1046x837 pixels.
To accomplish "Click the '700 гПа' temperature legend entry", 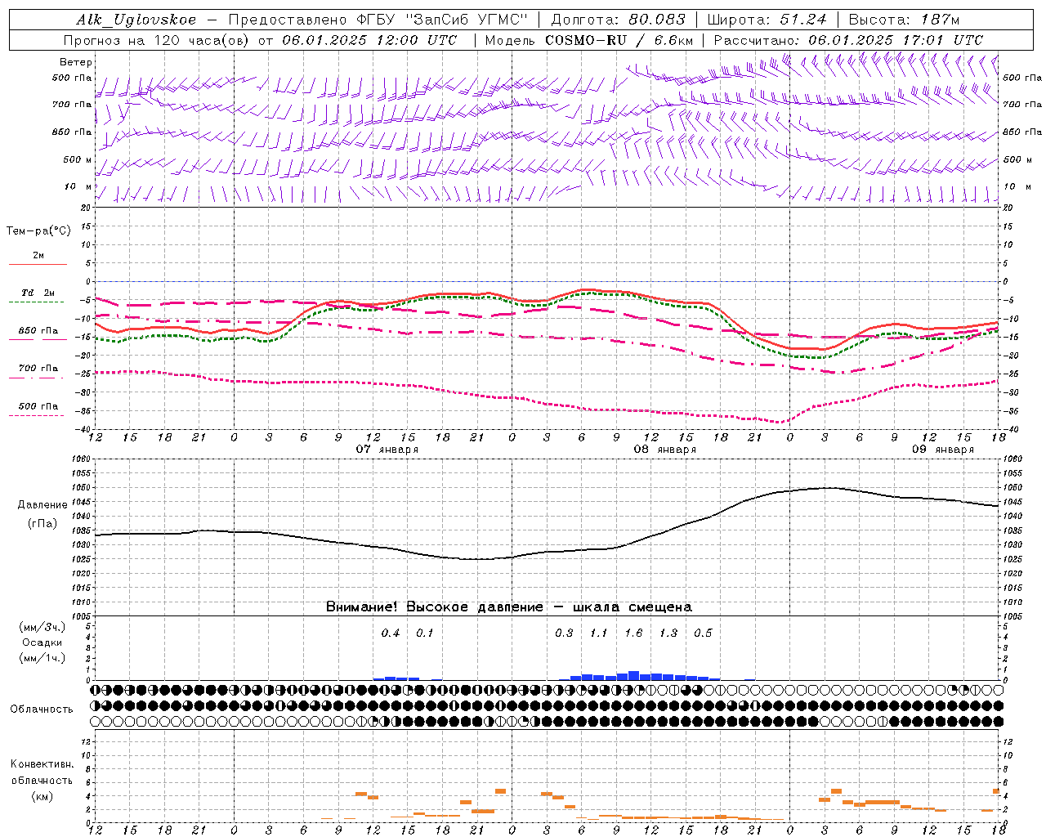I will tap(38, 369).
